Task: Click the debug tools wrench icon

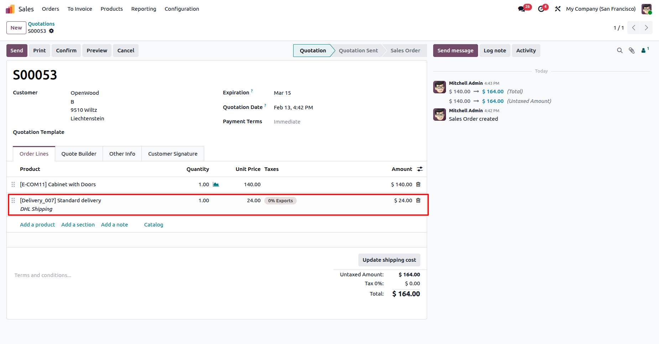Action: tap(558, 9)
